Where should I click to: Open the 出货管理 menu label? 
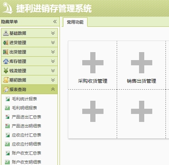(x=18, y=52)
